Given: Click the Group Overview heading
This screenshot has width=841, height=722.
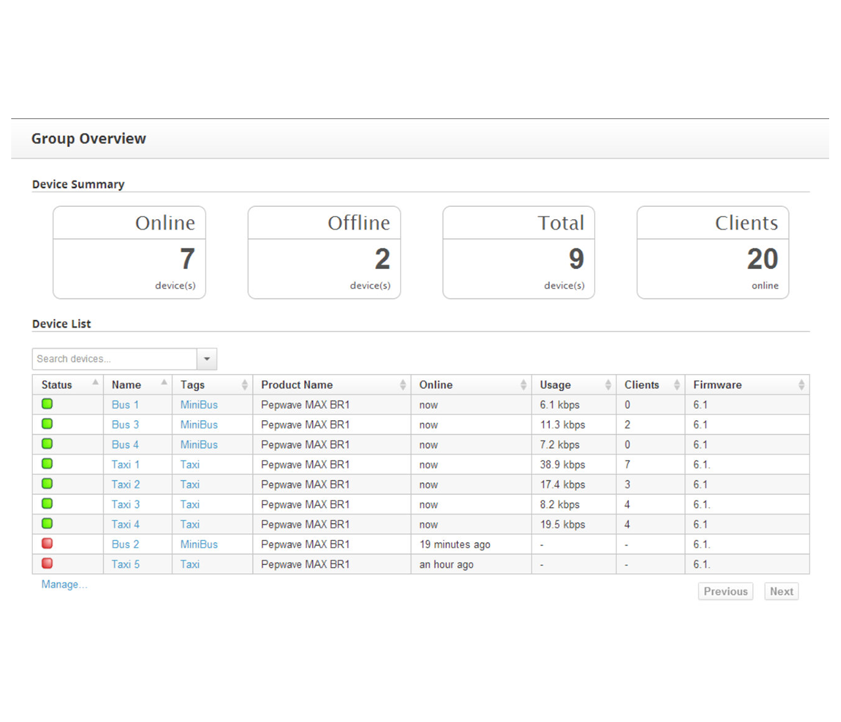Looking at the screenshot, I should (x=89, y=138).
